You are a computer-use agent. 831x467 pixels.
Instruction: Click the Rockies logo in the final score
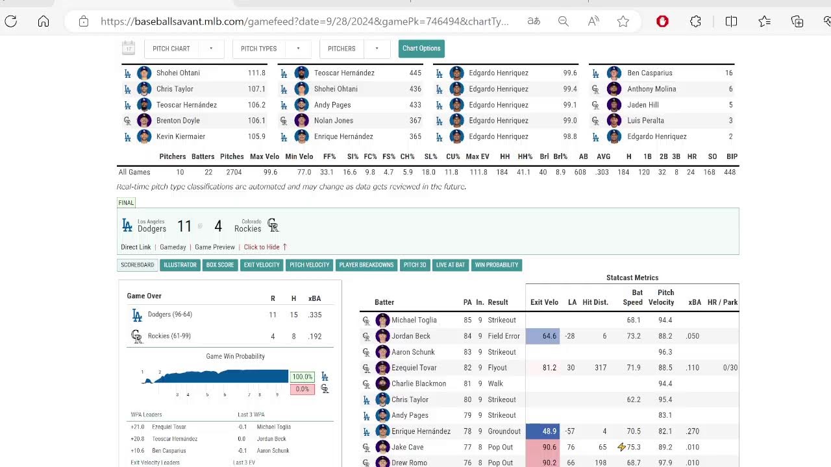[273, 226]
